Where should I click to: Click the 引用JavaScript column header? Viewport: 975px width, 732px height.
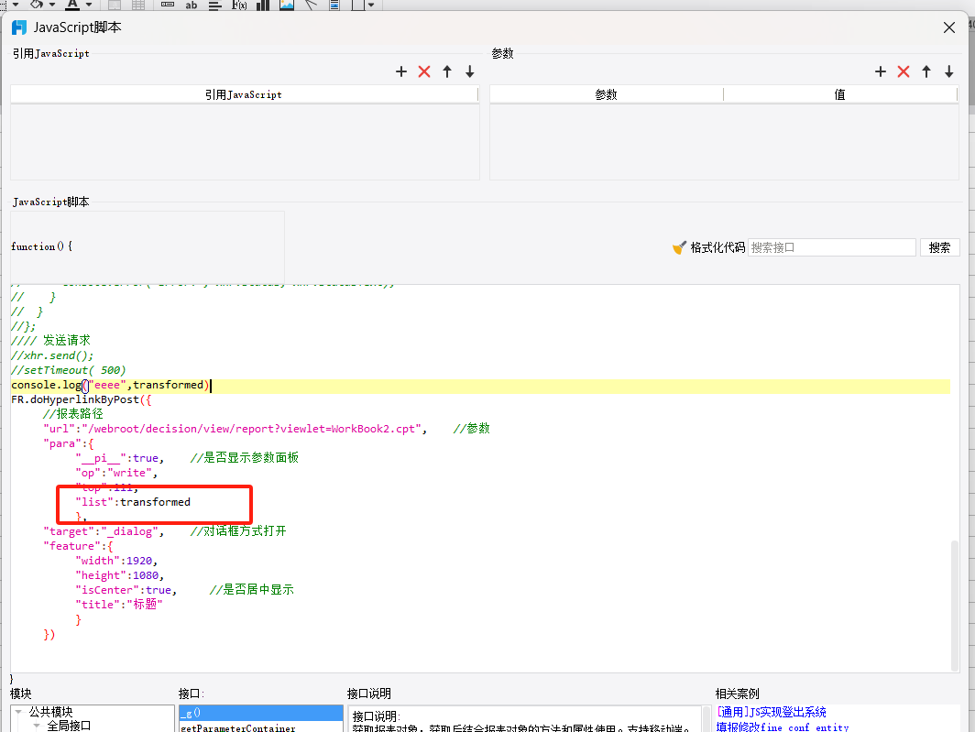tap(244, 94)
